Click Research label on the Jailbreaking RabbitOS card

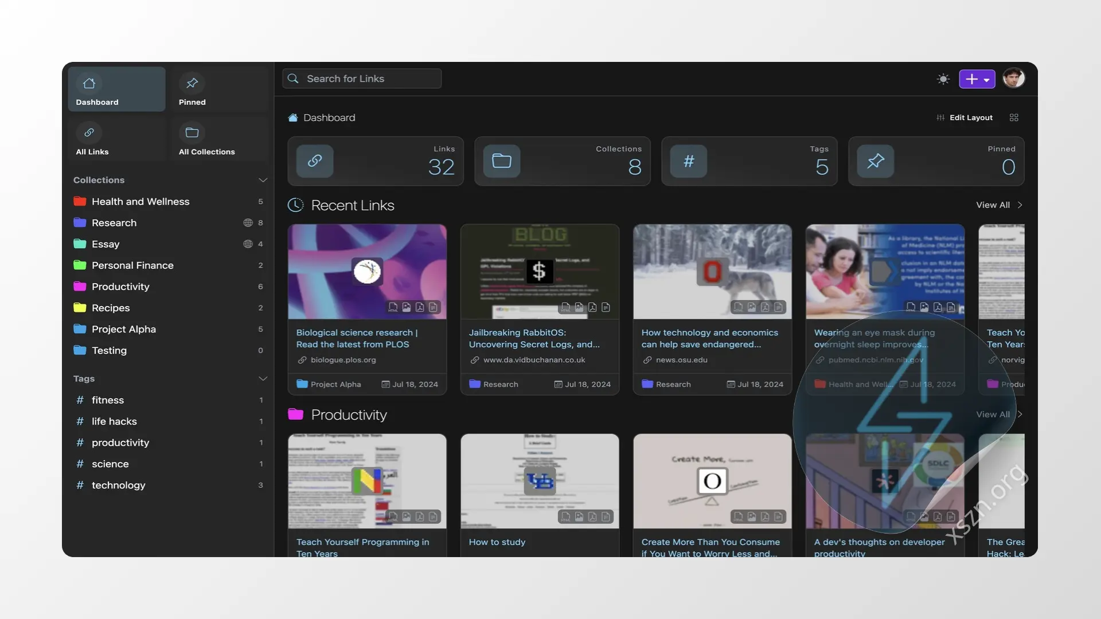coord(493,385)
